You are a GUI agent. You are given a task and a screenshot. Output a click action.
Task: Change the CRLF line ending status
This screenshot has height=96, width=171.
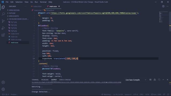[x=141, y=94]
